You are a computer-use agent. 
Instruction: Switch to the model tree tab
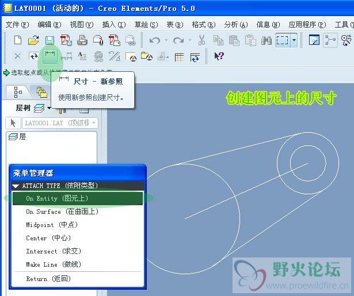point(18,92)
